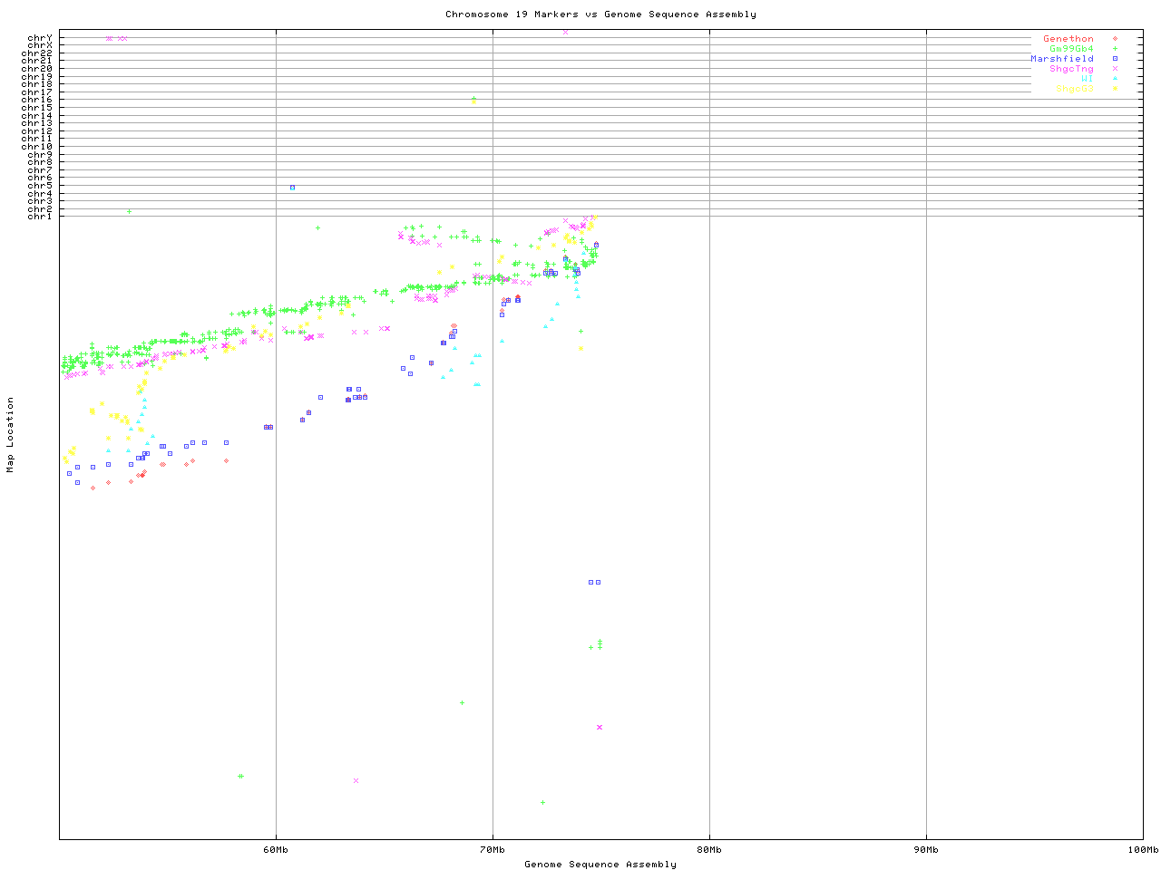Click the chr1 y-axis label
Screen dimensions: 1161x870
coord(40,216)
